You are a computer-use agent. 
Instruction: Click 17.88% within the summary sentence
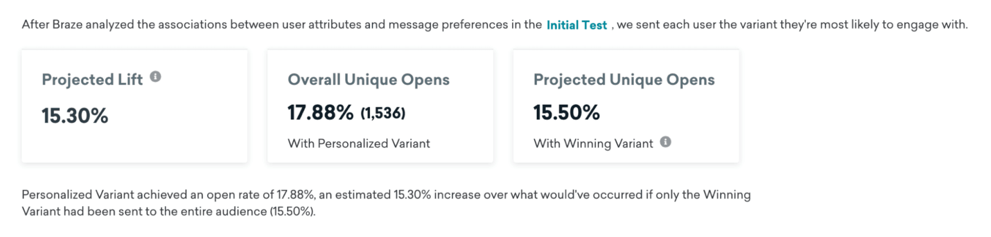coord(295,195)
